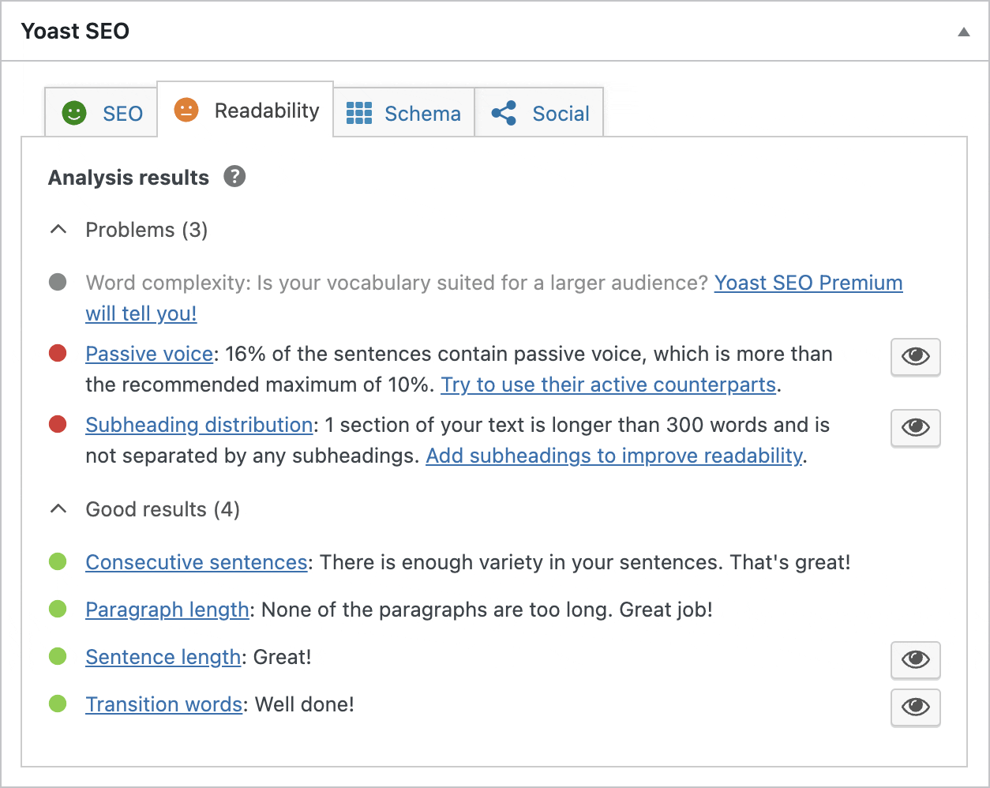Viewport: 990px width, 788px height.
Task: Click the Add subheadings to improve readability link
Action: (x=614, y=456)
